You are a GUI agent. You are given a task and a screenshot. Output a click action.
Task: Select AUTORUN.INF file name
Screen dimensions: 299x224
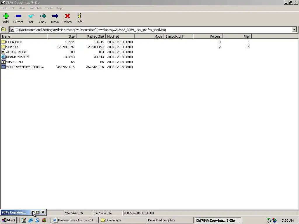(x=16, y=52)
